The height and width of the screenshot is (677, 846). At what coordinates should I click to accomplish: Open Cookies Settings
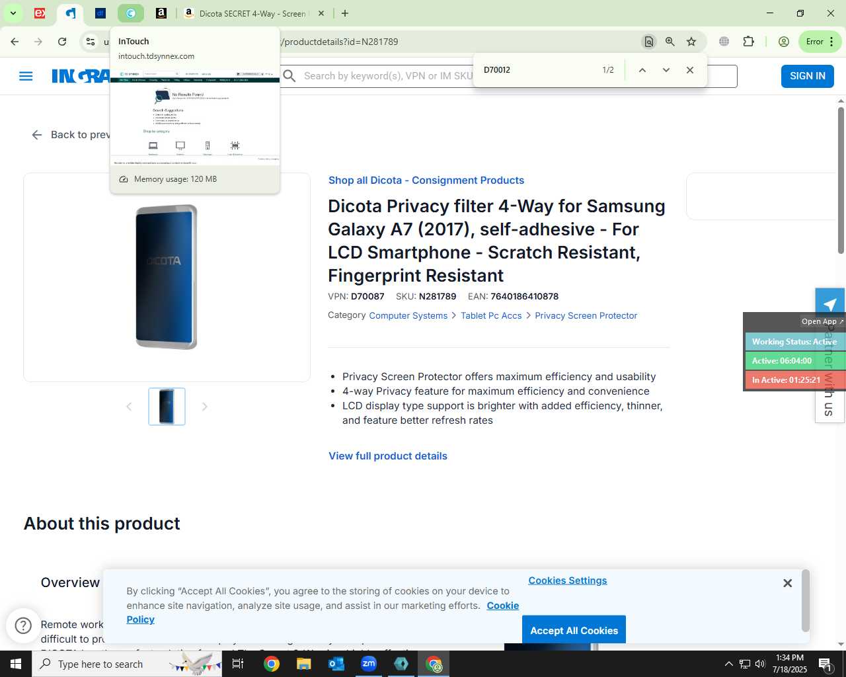568,580
